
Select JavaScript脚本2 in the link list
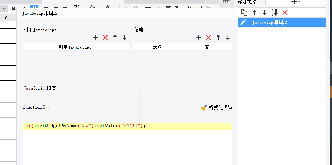click(x=270, y=22)
